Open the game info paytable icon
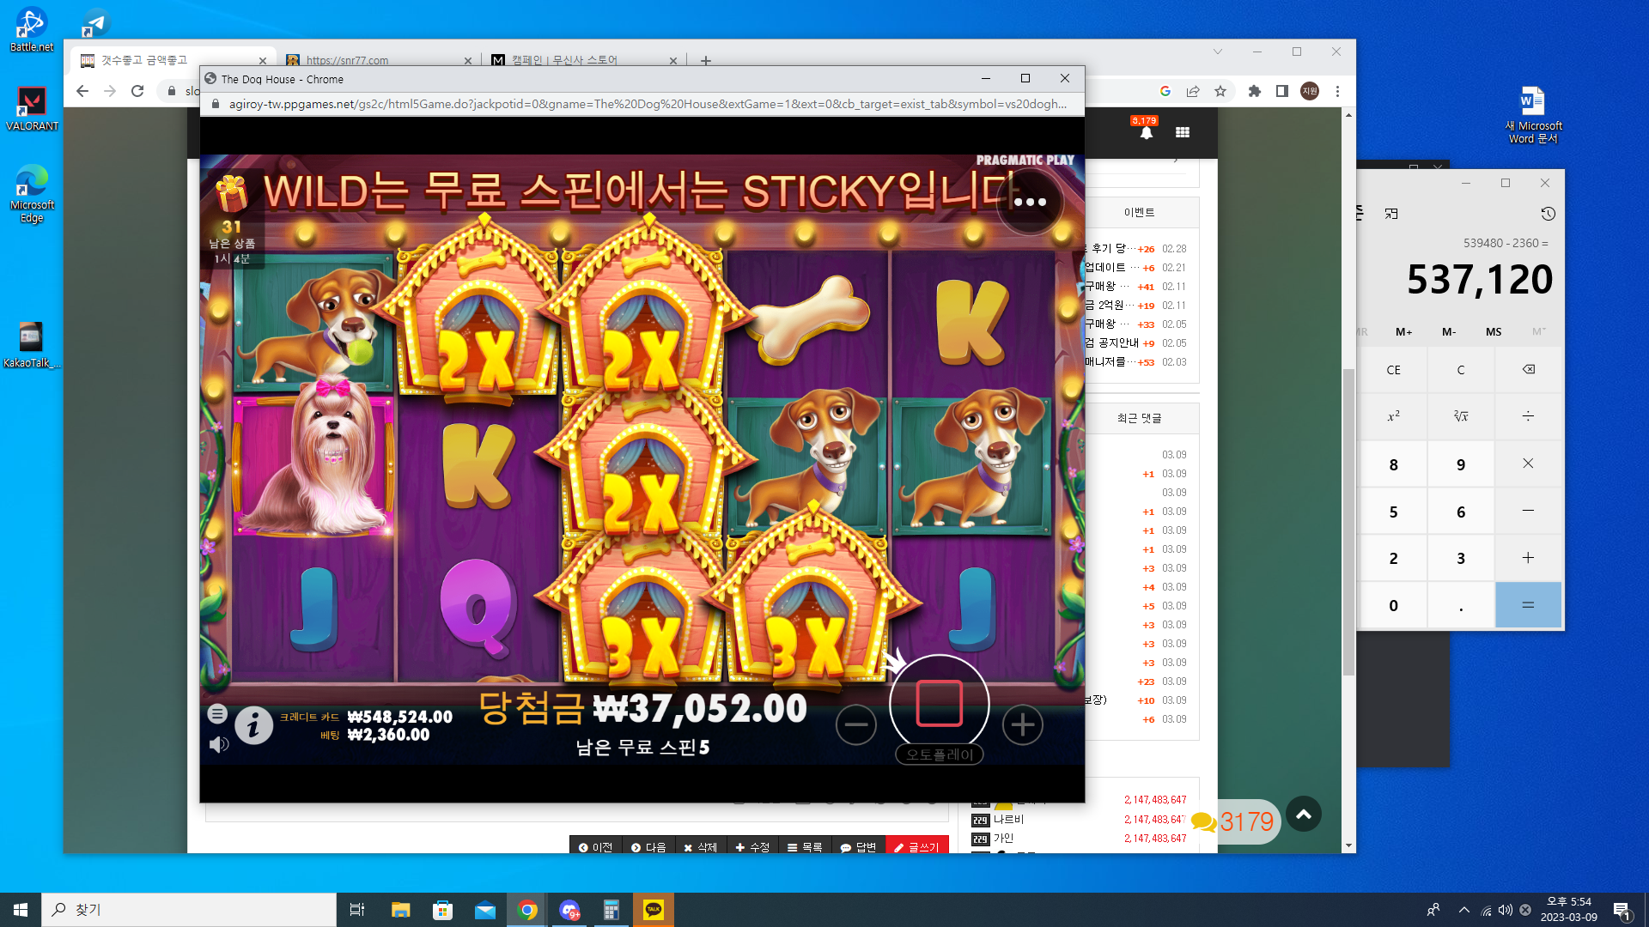The image size is (1649, 927). 253,726
